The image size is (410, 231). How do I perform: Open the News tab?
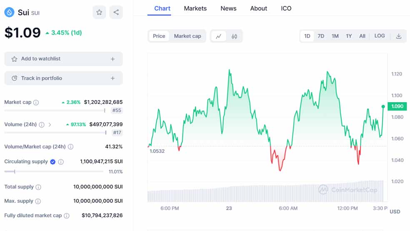[x=228, y=8]
